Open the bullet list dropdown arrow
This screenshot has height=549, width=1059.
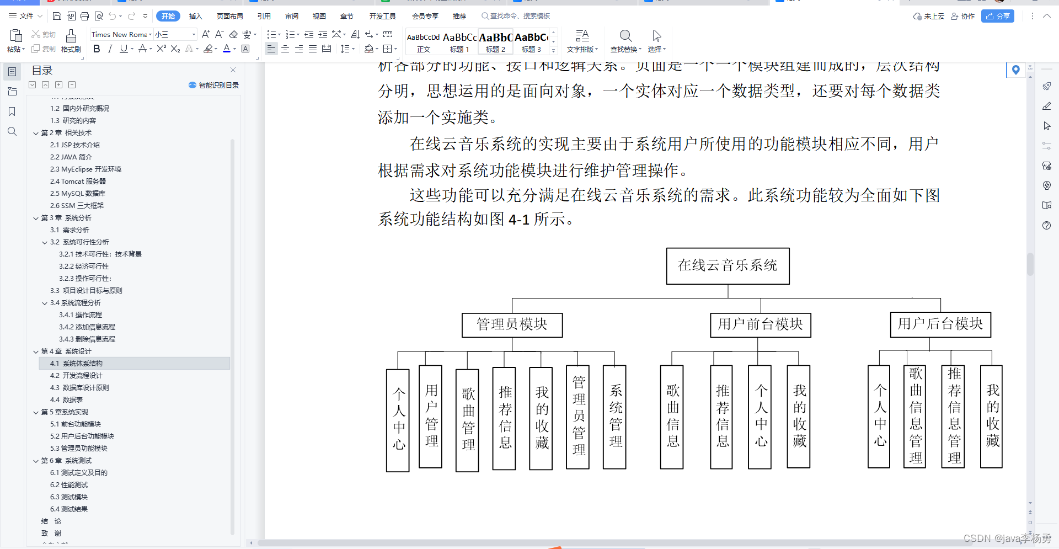(x=279, y=34)
